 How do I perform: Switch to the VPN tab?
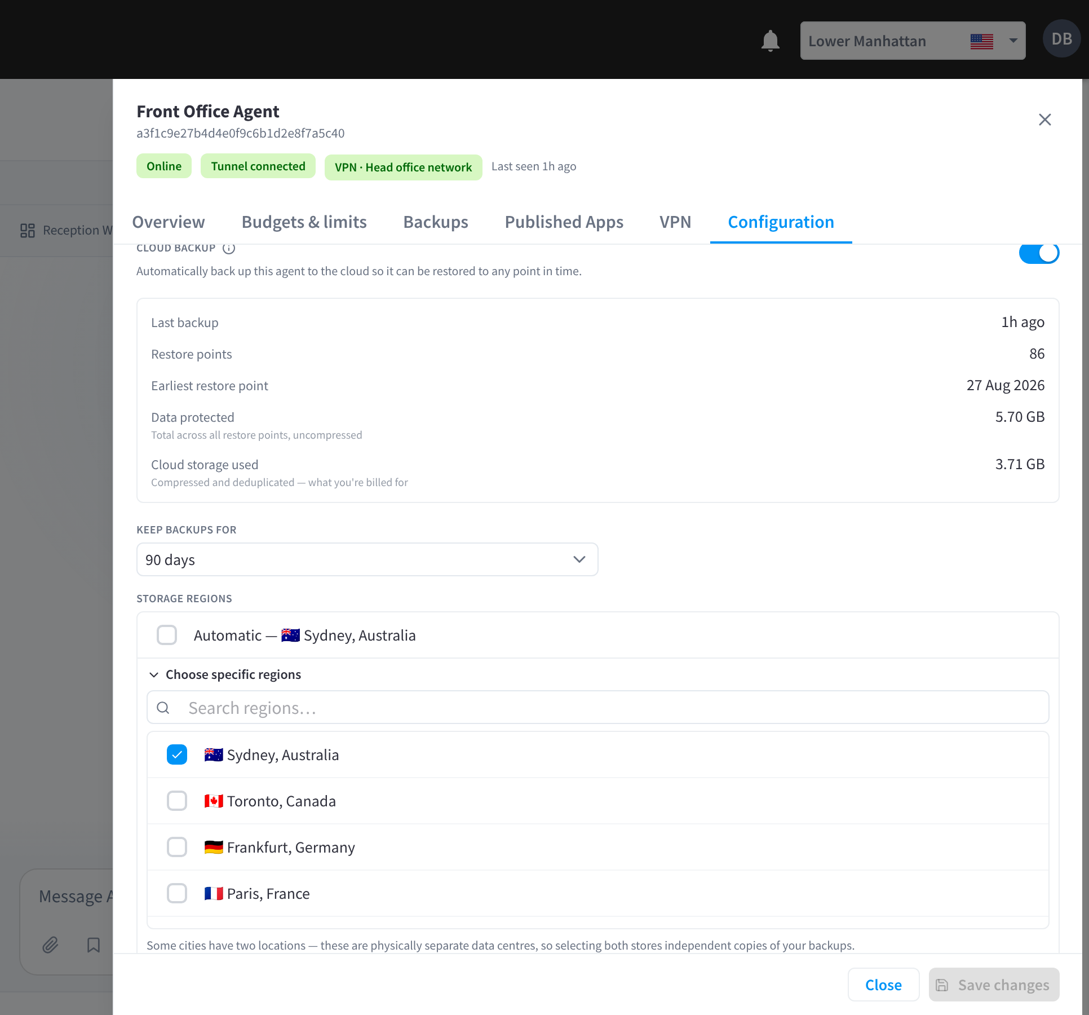[675, 222]
